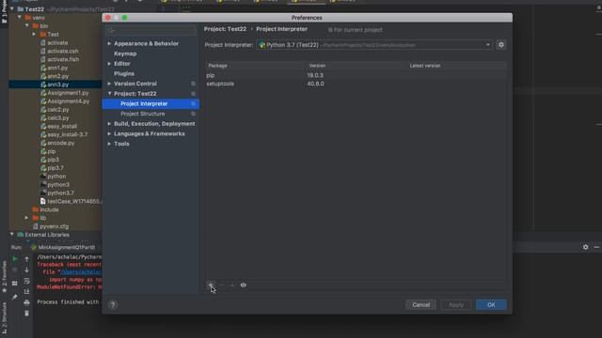Click the install package plus icon
Viewport: 602px width, 338px height.
click(211, 285)
